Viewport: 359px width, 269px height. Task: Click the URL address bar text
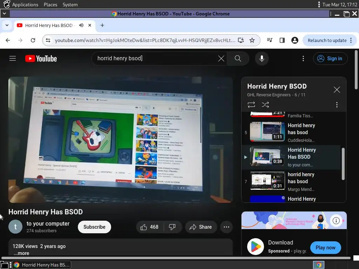pyautogui.click(x=145, y=40)
